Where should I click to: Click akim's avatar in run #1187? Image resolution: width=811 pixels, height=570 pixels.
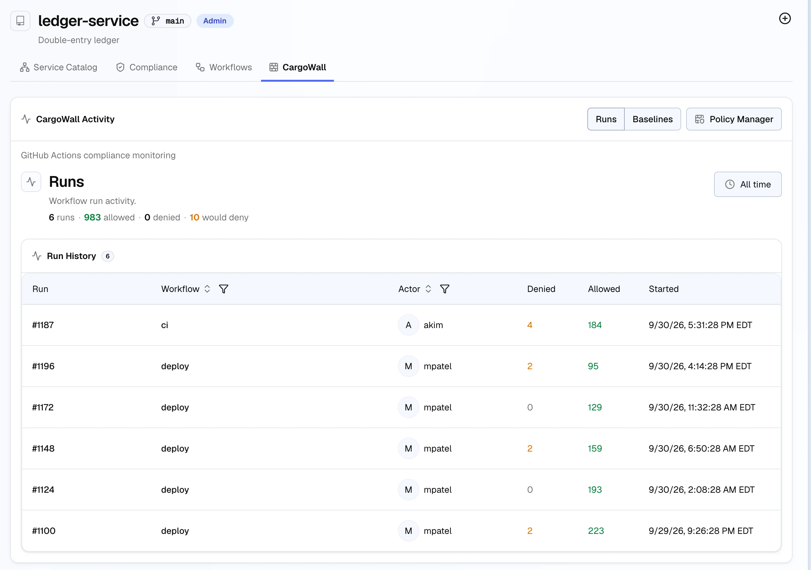(x=408, y=325)
